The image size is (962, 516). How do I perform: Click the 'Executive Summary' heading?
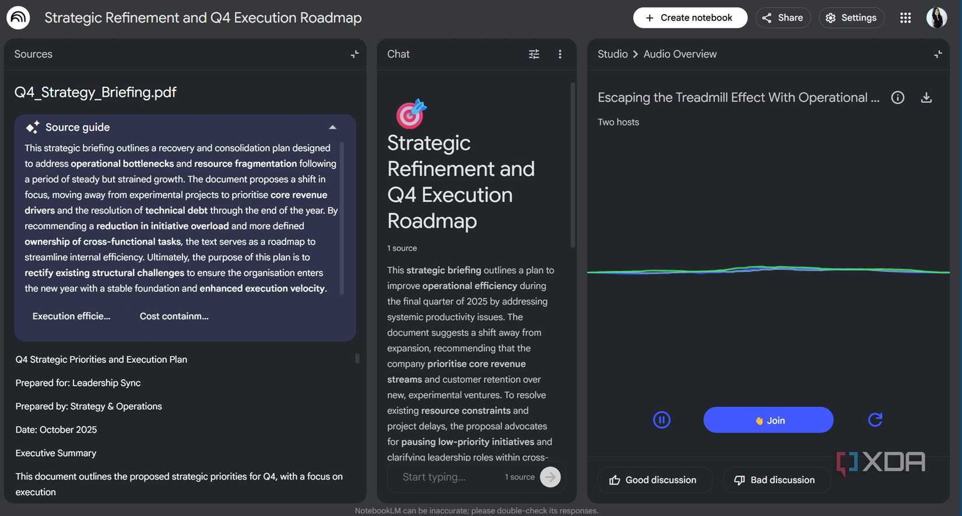point(56,453)
